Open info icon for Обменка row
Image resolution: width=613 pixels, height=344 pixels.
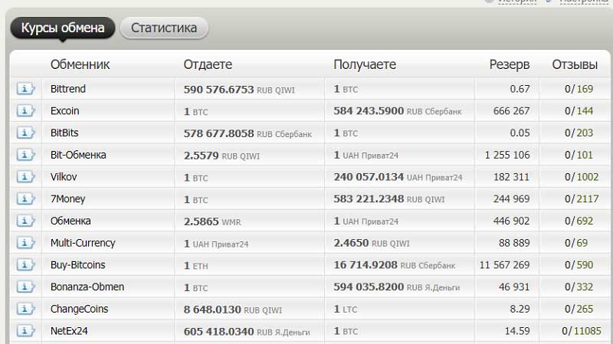(25, 221)
